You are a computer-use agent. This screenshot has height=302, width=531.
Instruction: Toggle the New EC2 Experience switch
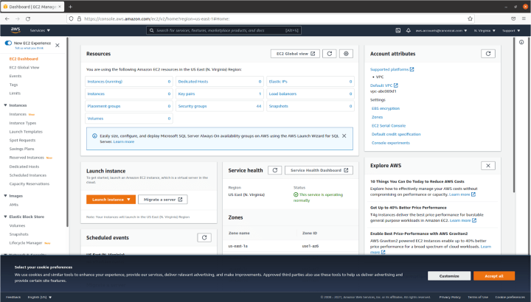(x=8, y=43)
